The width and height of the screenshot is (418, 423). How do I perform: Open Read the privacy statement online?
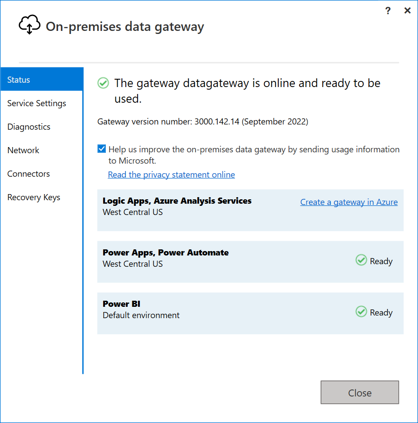[x=171, y=175]
